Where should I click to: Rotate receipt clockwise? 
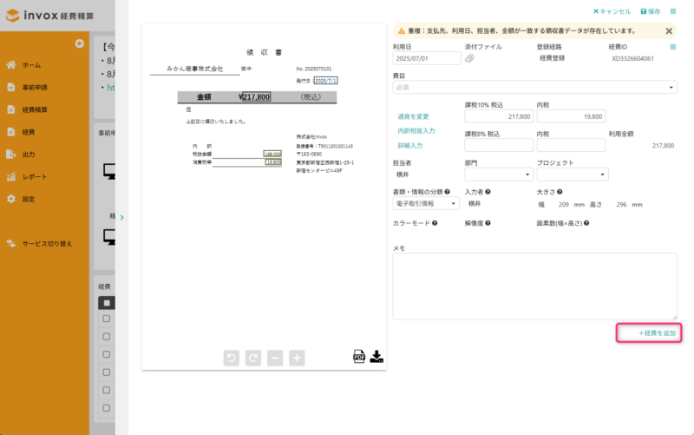tap(253, 358)
